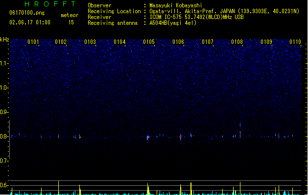Click the ICOM IC-575 receiver value
Viewport: 308px width, 195px height.
pyautogui.click(x=197, y=17)
